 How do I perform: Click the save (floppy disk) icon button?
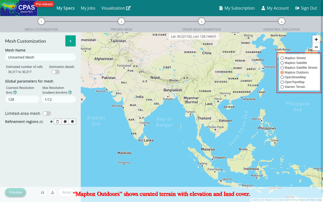42,192
